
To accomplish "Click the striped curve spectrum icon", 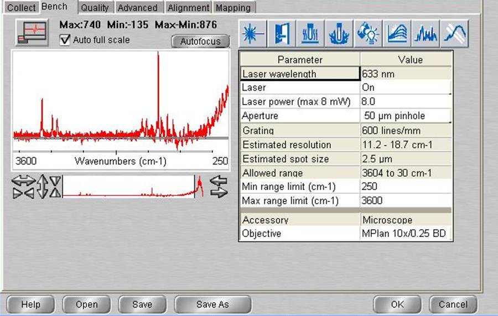I will [x=454, y=33].
